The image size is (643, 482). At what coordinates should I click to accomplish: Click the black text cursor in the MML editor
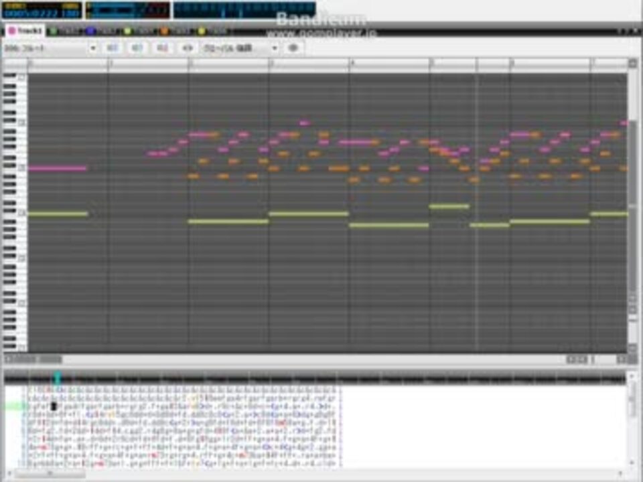point(54,406)
